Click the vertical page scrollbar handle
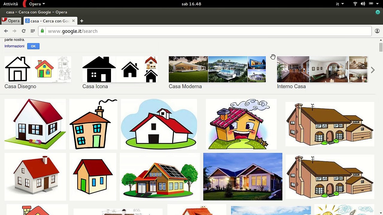383x215 pixels. [x=381, y=47]
